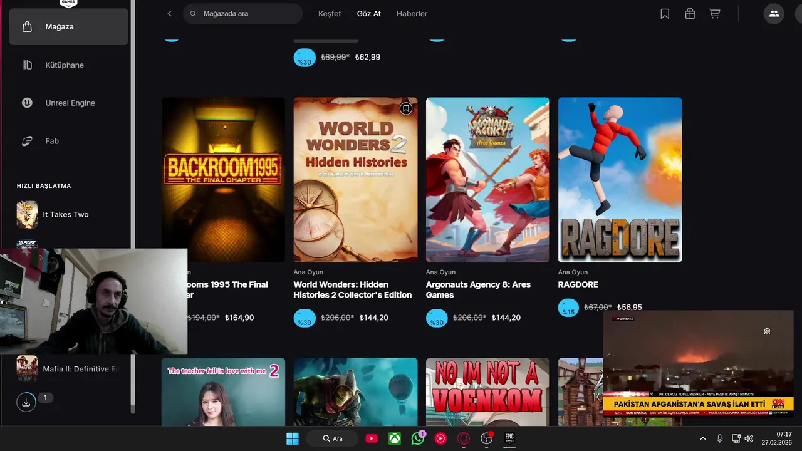Click Argonauts Agency 8: Ares Games title

(x=478, y=289)
